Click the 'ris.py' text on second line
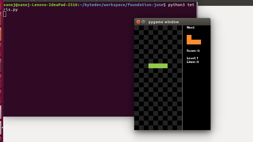The image size is (253, 142). [11, 10]
